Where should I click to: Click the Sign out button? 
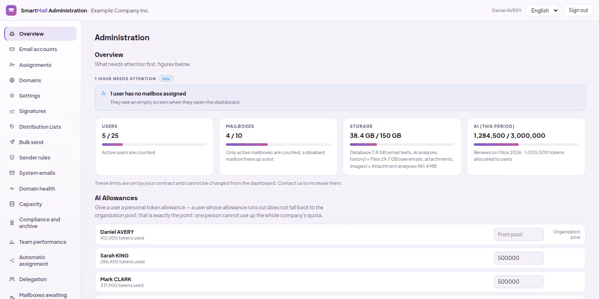click(578, 10)
